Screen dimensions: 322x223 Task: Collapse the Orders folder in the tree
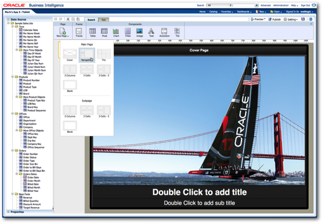[13, 150]
